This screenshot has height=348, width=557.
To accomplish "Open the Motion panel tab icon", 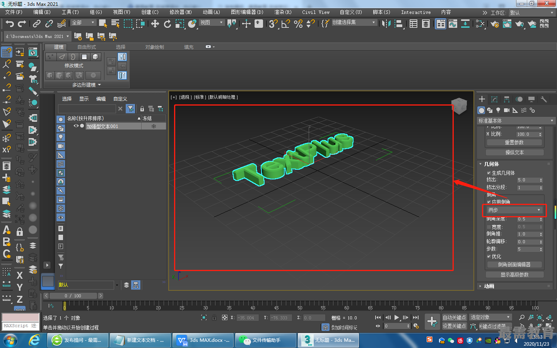I will tap(519, 99).
